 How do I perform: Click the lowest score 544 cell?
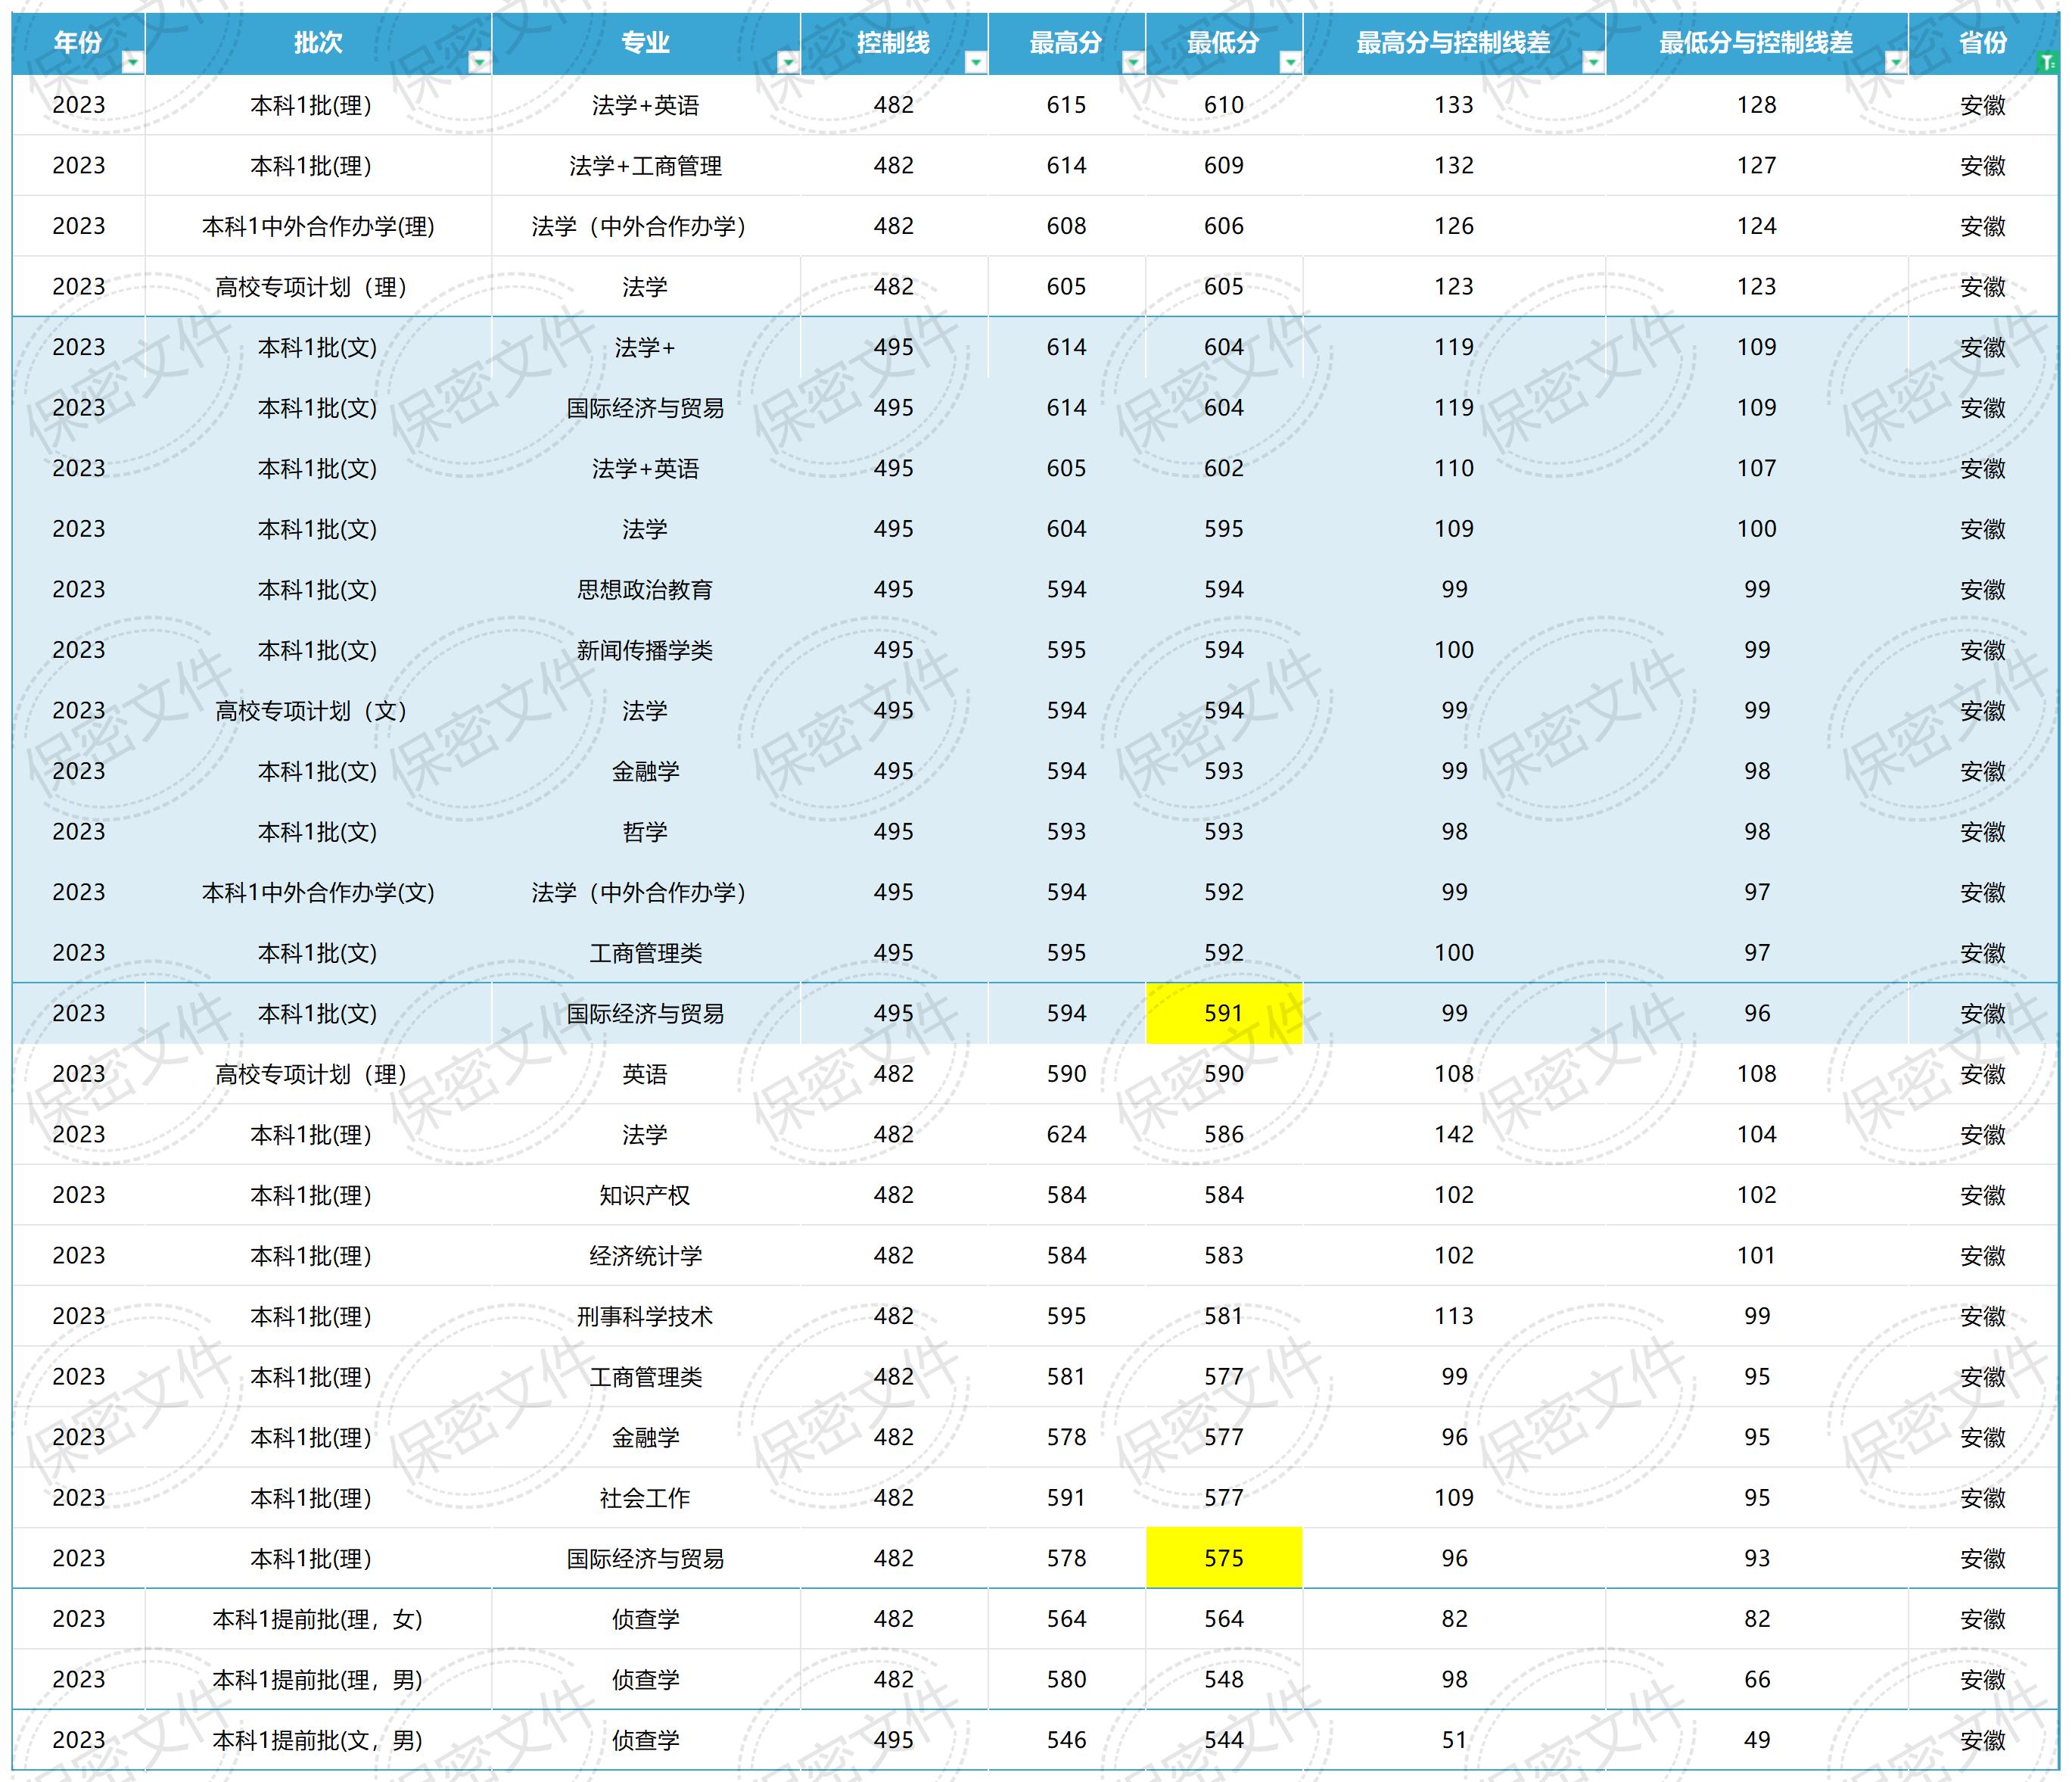coord(1224,1740)
